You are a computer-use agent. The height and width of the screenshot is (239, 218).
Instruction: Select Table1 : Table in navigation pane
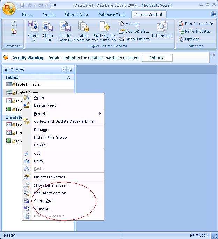27,84
